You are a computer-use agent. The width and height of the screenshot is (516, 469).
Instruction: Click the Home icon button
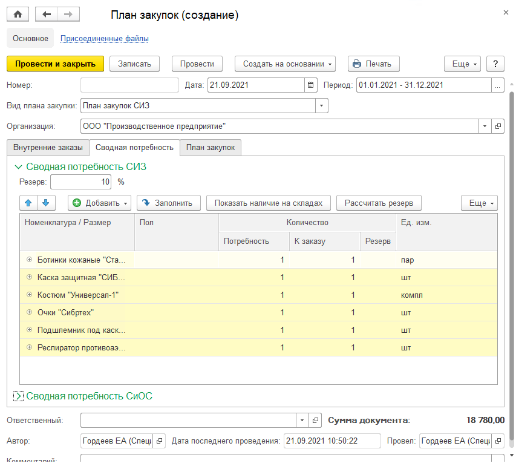click(x=18, y=15)
